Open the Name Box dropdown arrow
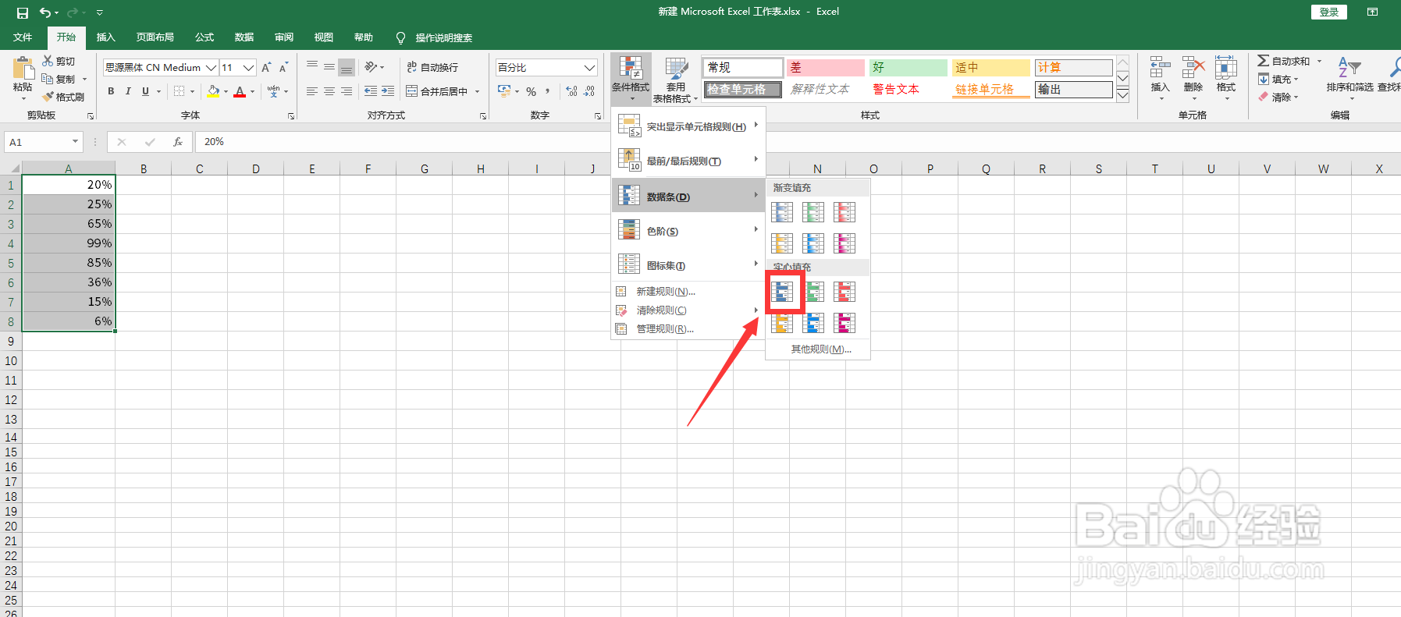The width and height of the screenshot is (1401, 617). pos(75,142)
